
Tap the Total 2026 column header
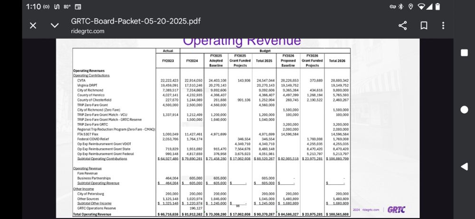coord(337,61)
